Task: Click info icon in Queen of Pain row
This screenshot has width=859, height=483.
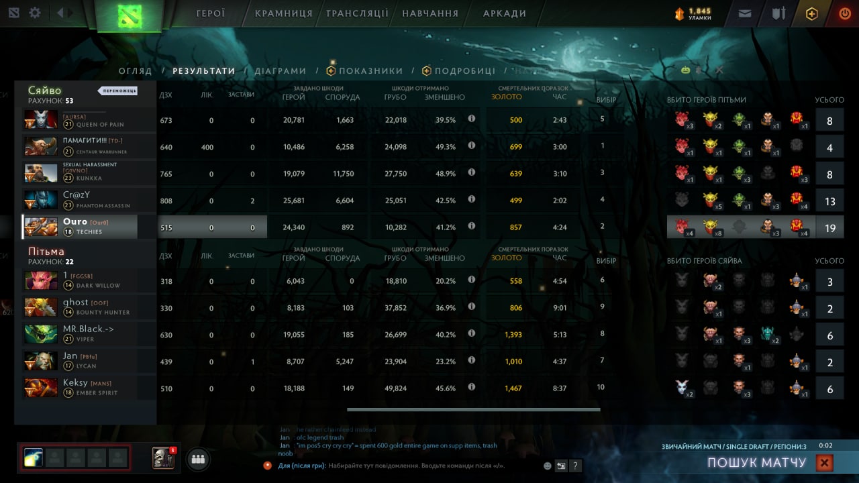Action: pyautogui.click(x=471, y=119)
